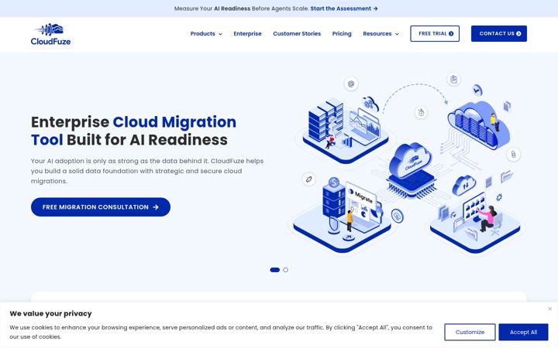Click the hero cloud migration illustration
Image resolution: width=558 pixels, height=348 pixels.
click(405, 164)
